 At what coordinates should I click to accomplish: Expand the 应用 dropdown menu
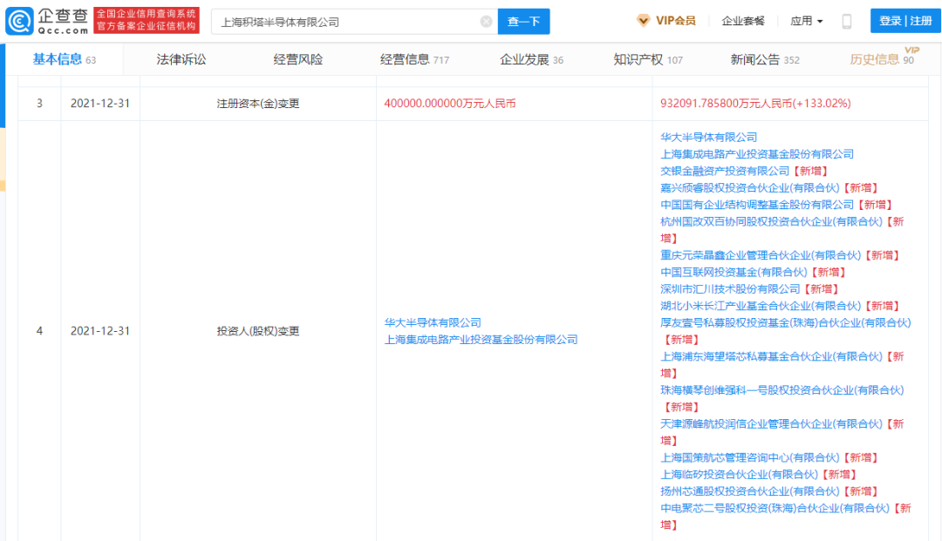[806, 21]
